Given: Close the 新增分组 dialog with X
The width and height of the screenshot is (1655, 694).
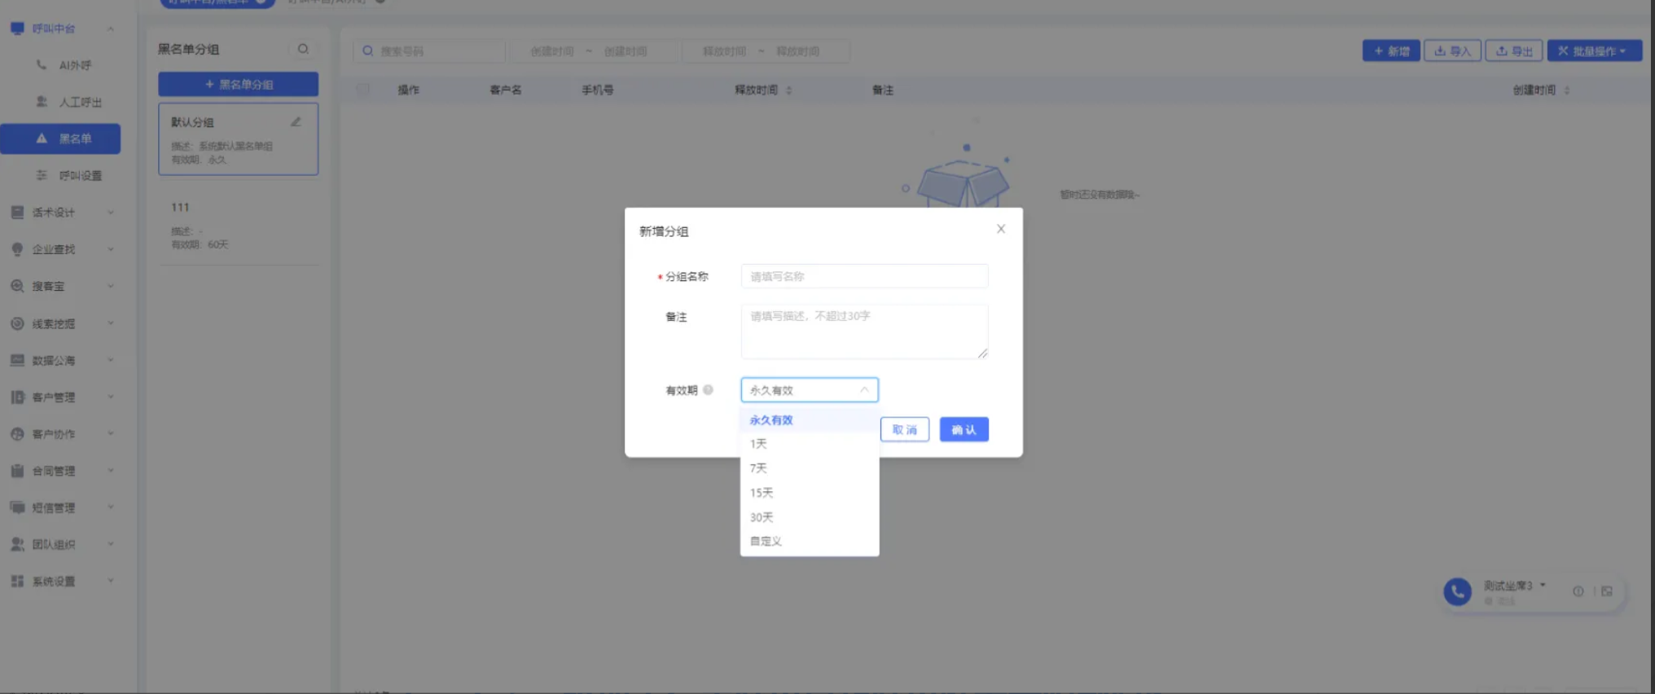Looking at the screenshot, I should pyautogui.click(x=1001, y=229).
